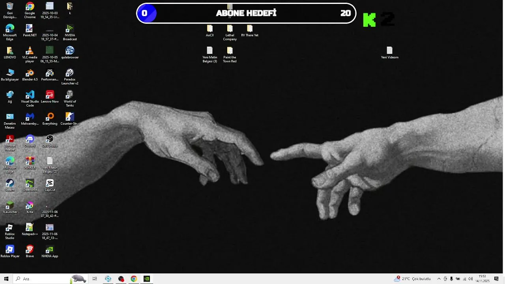
Task: Select the Steam desktop shortcut
Action: (10, 185)
